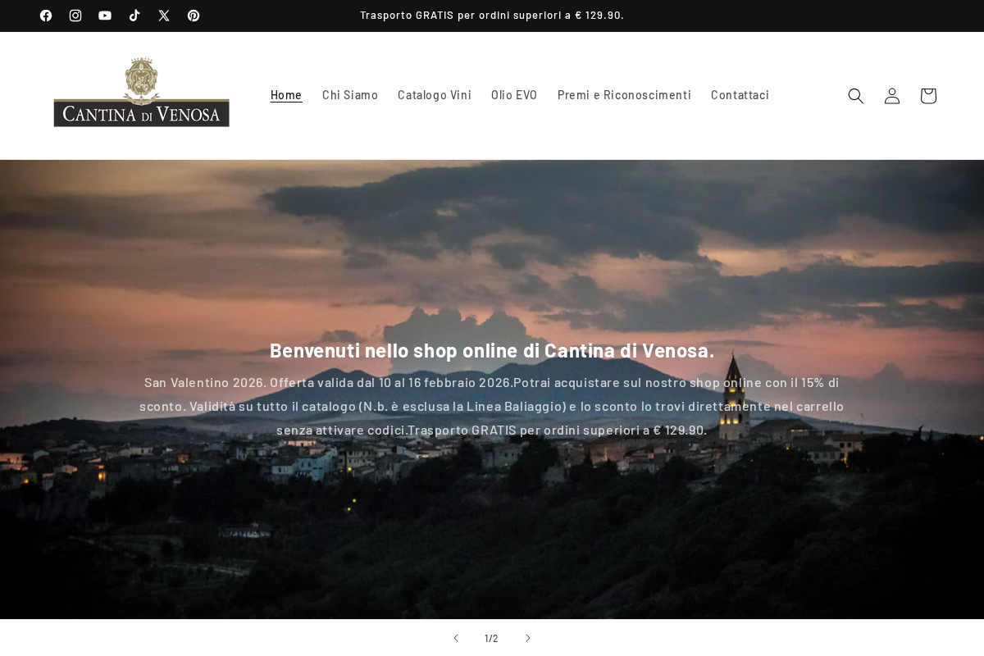Open the Contattaci page
This screenshot has height=656, width=984.
(x=740, y=95)
